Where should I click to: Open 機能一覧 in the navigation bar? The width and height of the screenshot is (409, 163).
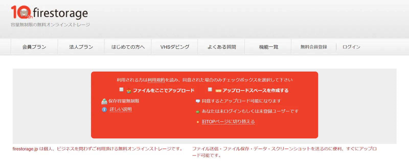tap(268, 47)
